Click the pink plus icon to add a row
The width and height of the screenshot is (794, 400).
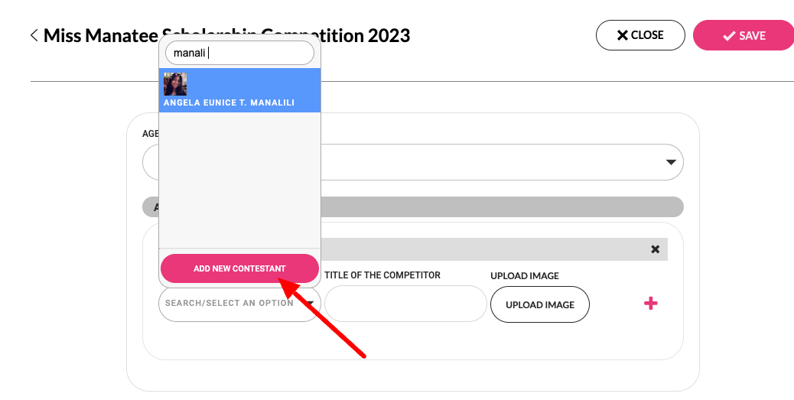tap(651, 304)
